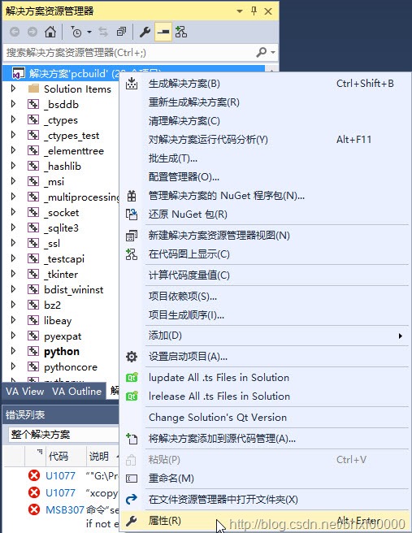Click the search magnifier icon
This screenshot has height=533, width=412.
coord(261,52)
